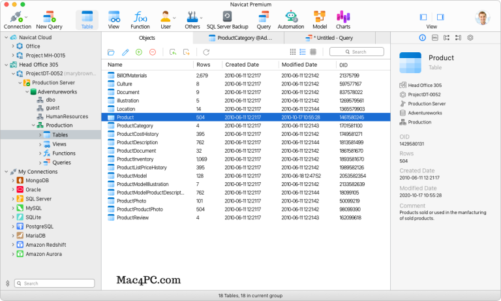Open the Connection toolbar button
Image resolution: width=501 pixels, height=301 pixels.
pyautogui.click(x=17, y=20)
